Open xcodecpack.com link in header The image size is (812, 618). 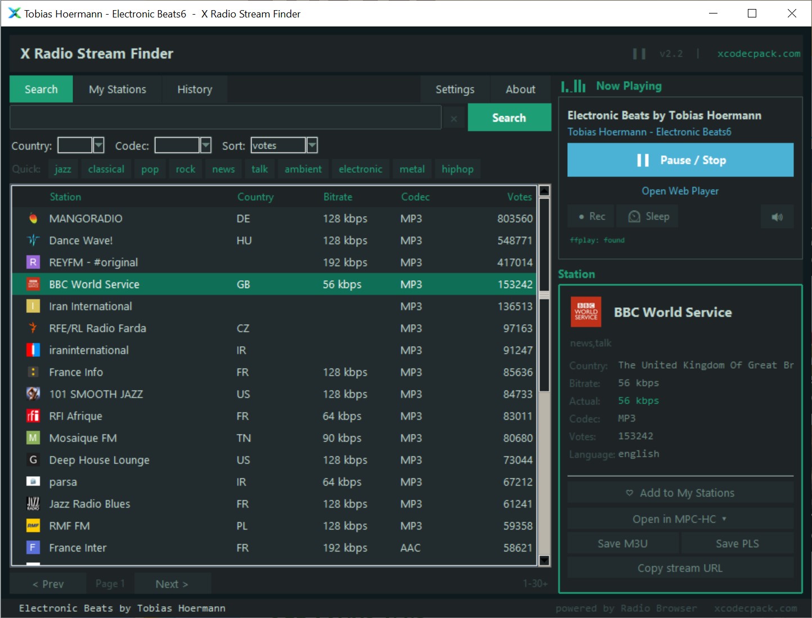(759, 53)
